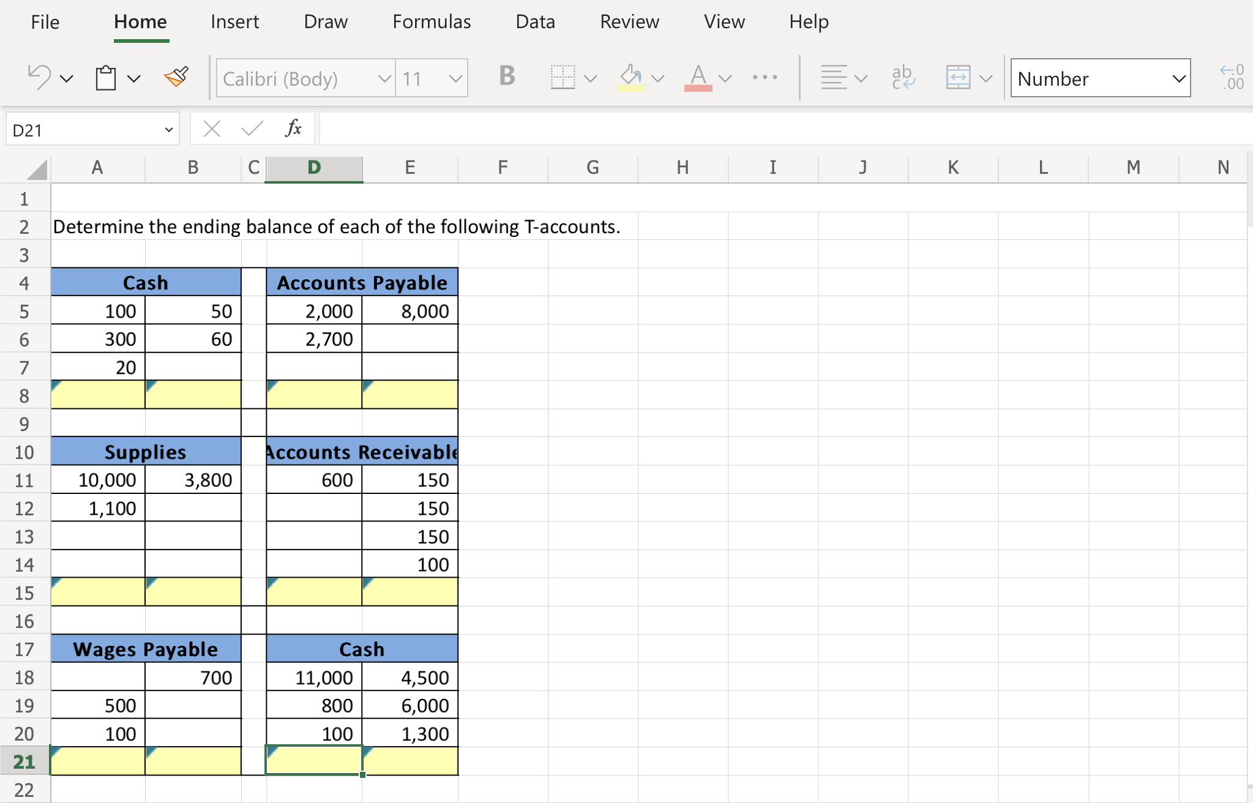Activate the Format Painter
Viewport: 1253px width, 803px height.
tap(176, 75)
